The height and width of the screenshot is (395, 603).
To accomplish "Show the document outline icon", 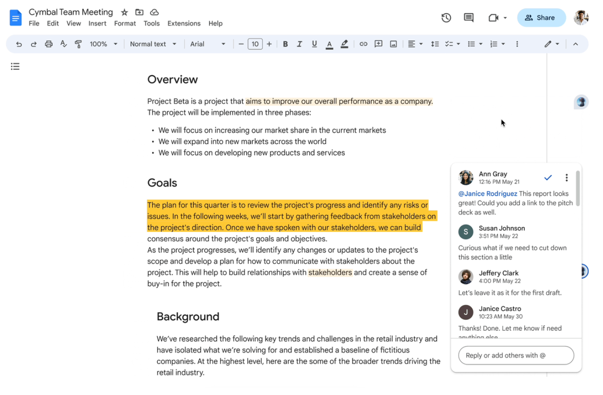I will tap(15, 67).
